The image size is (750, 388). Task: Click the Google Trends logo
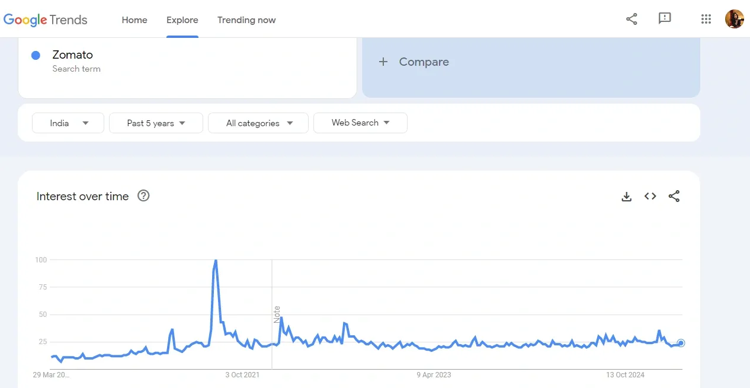(46, 20)
